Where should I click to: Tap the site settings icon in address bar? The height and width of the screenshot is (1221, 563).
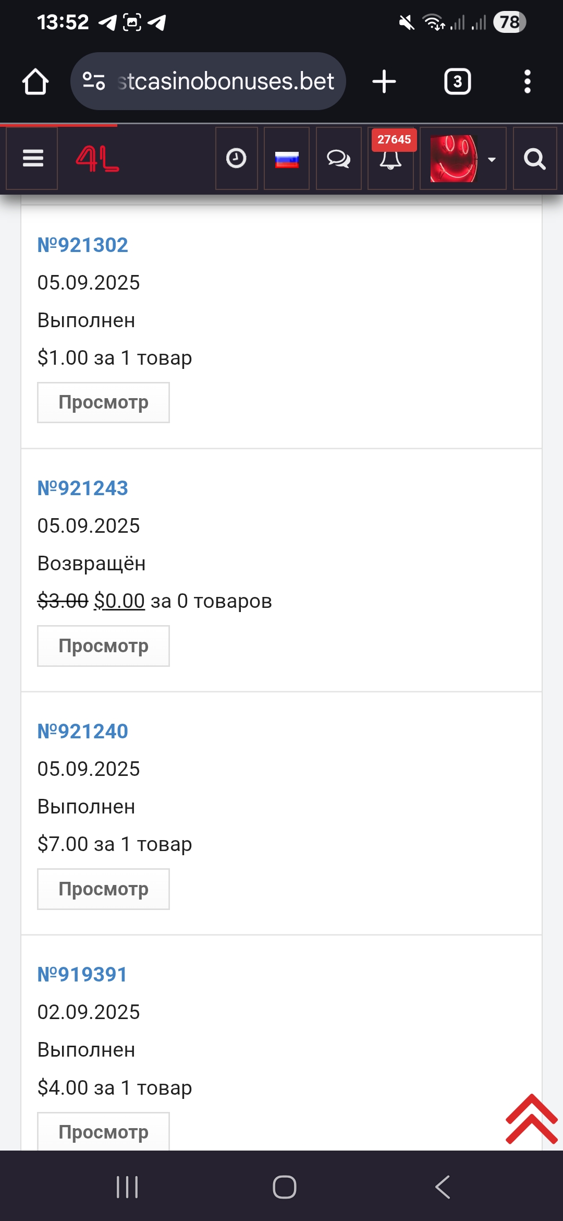(94, 81)
